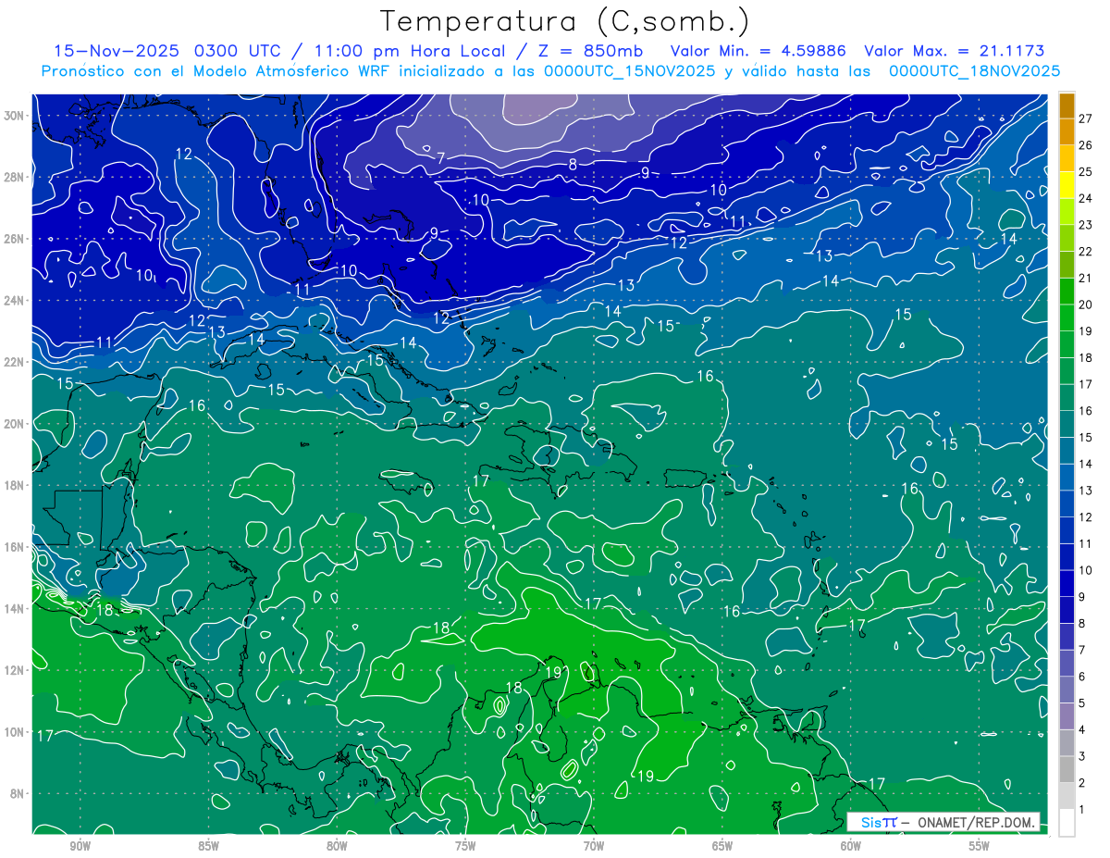
Task: Click the '20N' latitude axis label
Action: coord(16,424)
